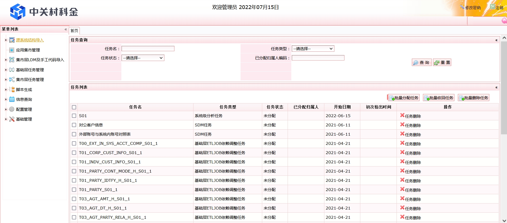Expand the 集市层LDM及手工代码导入 tree arrow
507x223 pixels.
[x=6, y=60]
